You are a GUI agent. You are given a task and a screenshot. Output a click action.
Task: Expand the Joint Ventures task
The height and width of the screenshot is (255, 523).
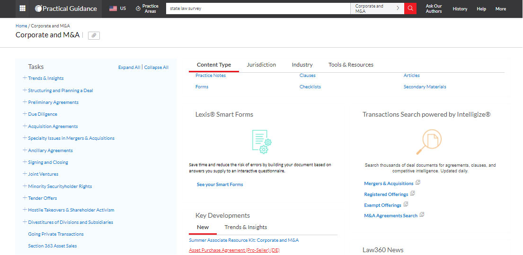(25, 174)
